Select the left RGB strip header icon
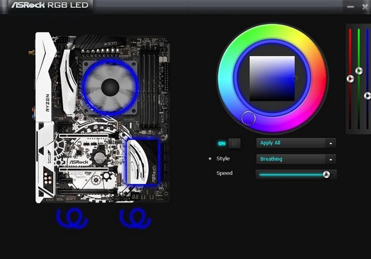Viewport: 371px width, 259px height. pos(72,218)
